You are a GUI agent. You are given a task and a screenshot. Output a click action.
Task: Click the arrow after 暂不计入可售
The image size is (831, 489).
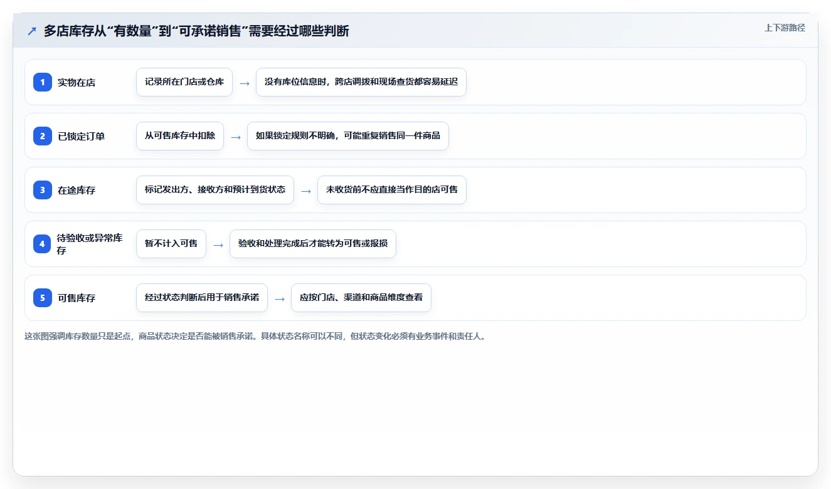point(218,244)
